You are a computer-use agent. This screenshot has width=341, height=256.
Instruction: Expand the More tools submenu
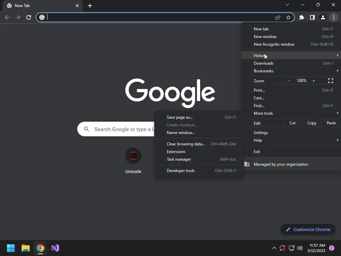click(x=291, y=113)
